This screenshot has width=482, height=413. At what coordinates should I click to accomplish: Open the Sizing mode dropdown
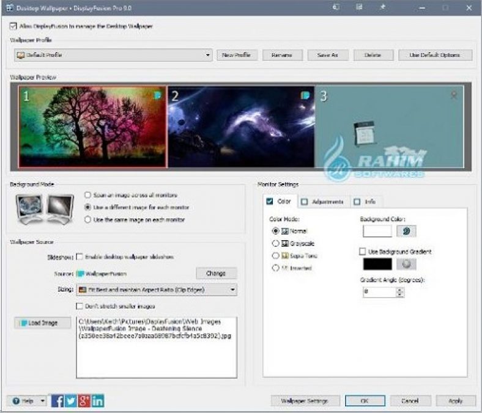point(232,290)
